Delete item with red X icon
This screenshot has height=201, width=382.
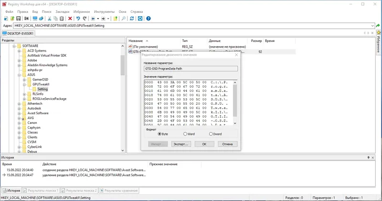click(70, 19)
